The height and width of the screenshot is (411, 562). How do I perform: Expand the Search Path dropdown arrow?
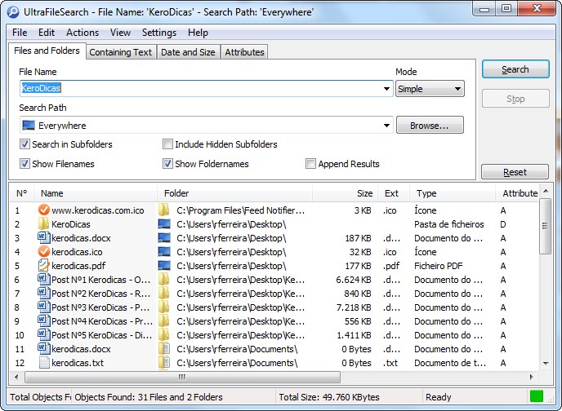[x=386, y=126]
